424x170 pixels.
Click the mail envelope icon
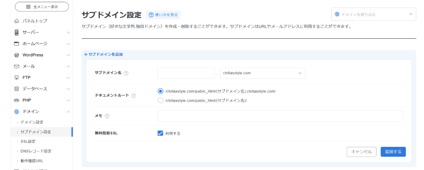tap(17, 66)
